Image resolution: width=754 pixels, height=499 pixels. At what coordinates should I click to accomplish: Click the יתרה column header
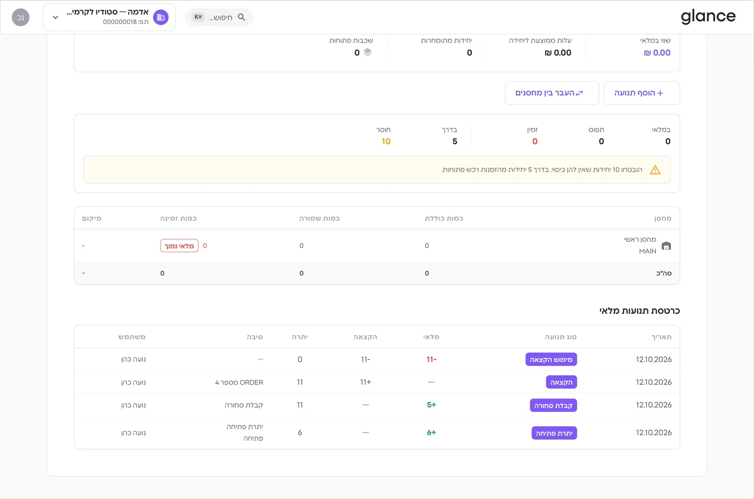tap(300, 337)
